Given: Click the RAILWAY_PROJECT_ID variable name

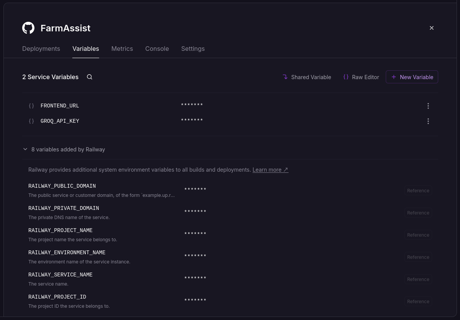Looking at the screenshot, I should [57, 297].
